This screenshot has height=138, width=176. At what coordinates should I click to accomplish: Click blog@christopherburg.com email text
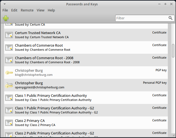[34, 75]
